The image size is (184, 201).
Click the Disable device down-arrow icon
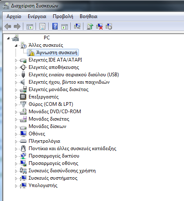[109, 26]
